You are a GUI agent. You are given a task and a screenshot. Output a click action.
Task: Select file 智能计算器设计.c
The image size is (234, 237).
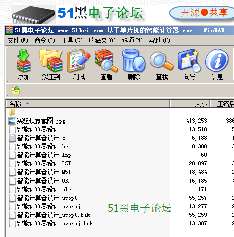[x=41, y=138]
